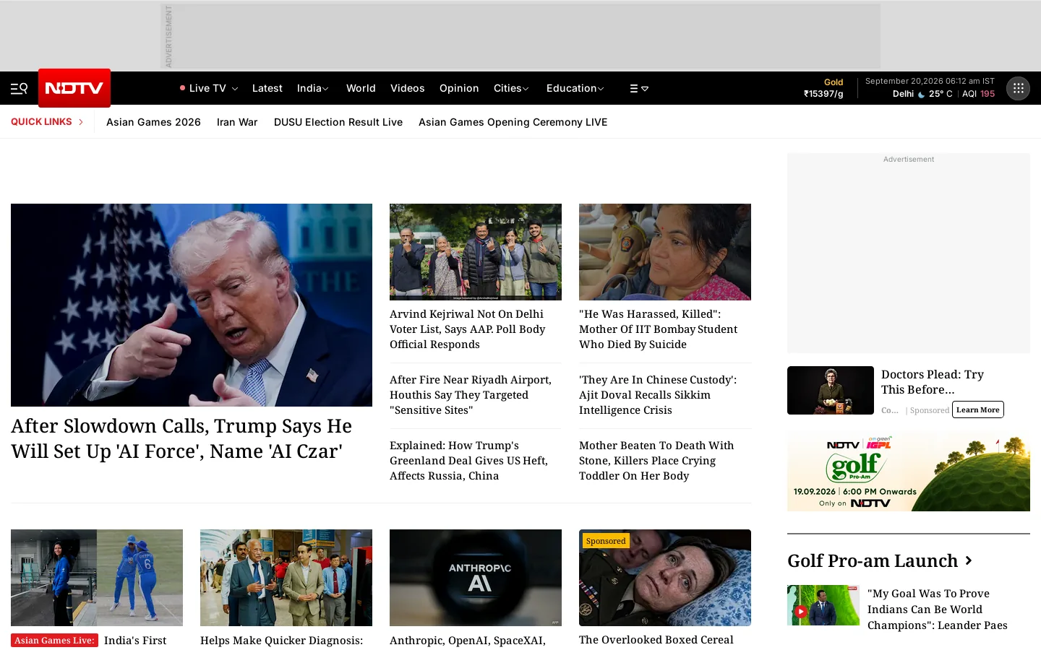Open the Doctors Plead sponsored thumbnail
The height and width of the screenshot is (650, 1041).
pos(831,390)
